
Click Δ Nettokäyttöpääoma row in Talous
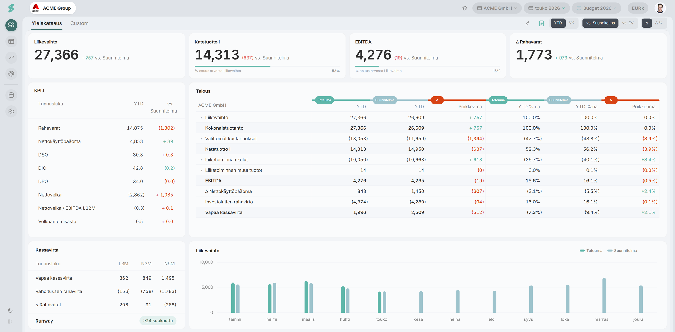427,191
